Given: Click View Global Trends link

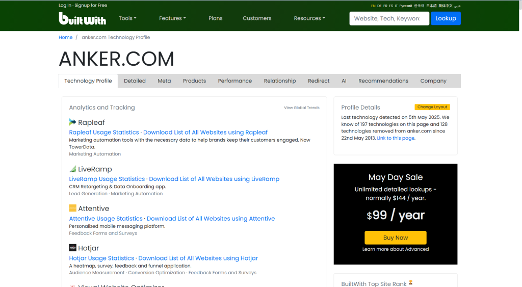Looking at the screenshot, I should (302, 108).
